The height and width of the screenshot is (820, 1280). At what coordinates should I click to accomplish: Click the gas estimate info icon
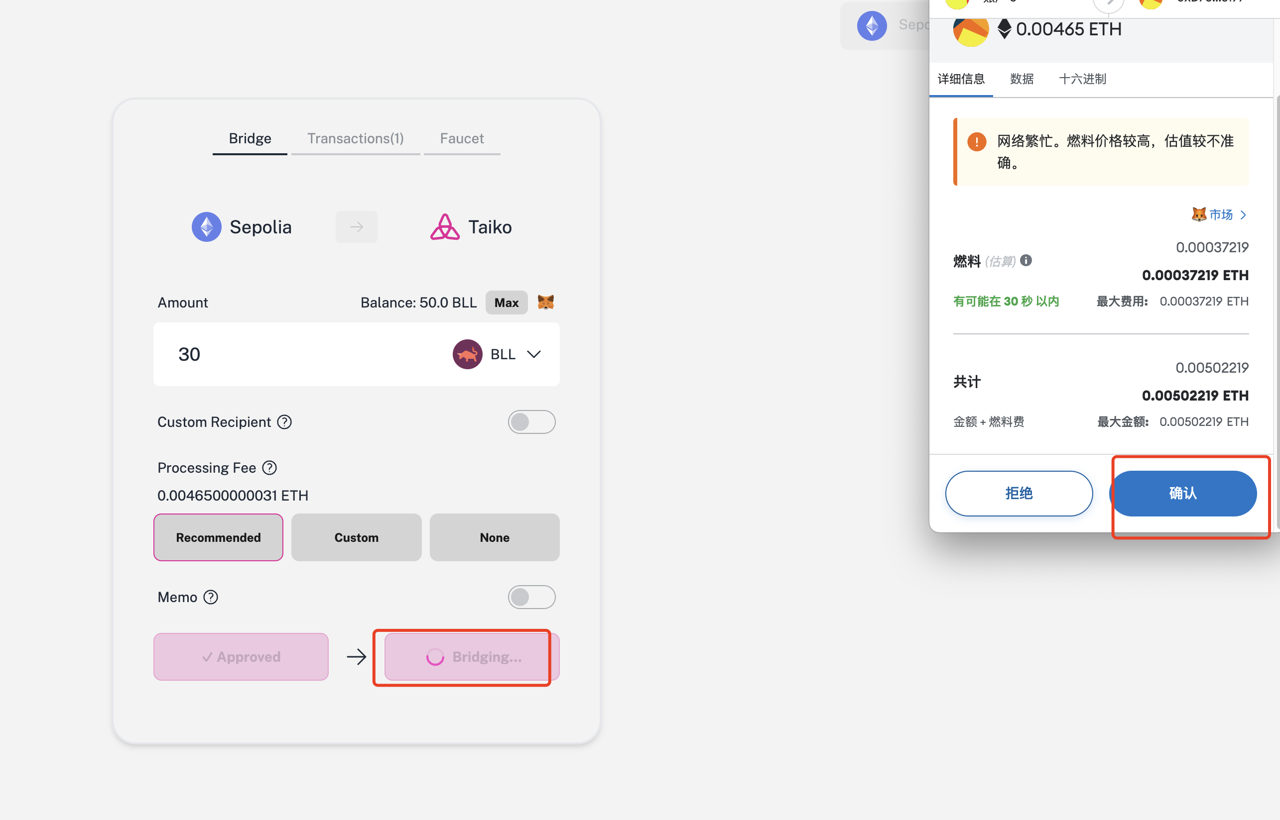coord(1026,261)
